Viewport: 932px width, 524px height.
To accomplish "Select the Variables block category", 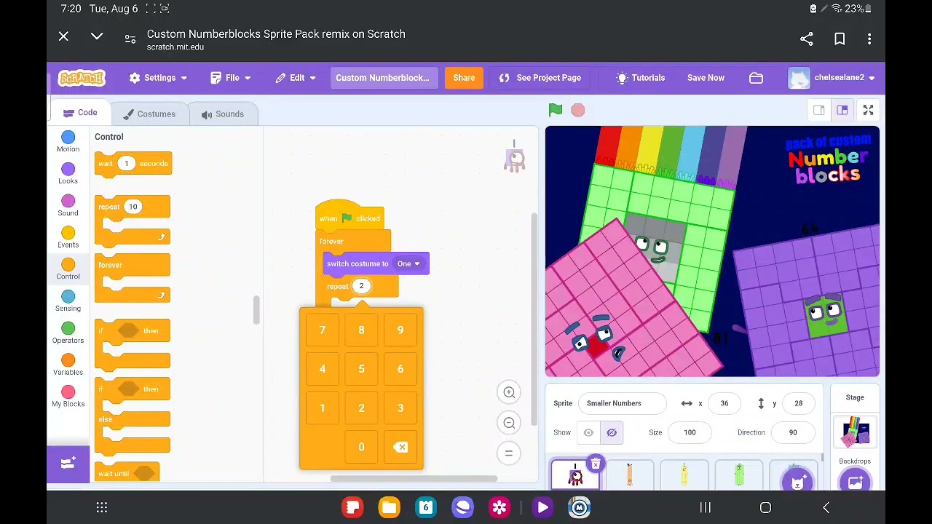I will pyautogui.click(x=68, y=365).
